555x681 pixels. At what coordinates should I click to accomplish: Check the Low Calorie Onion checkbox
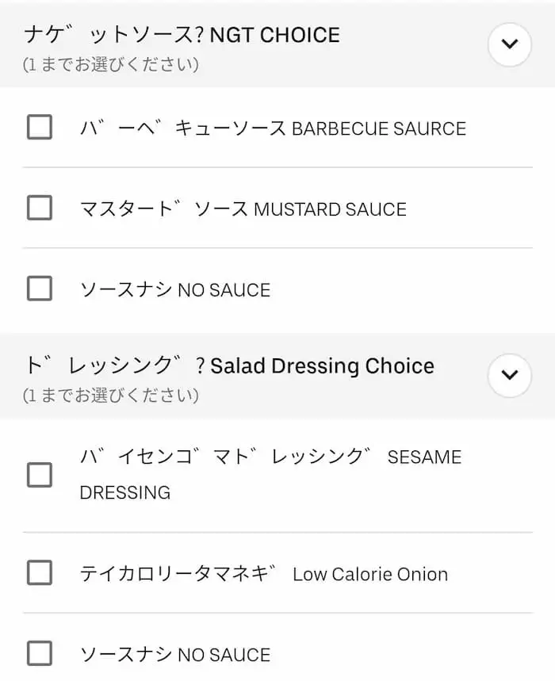pyautogui.click(x=40, y=573)
